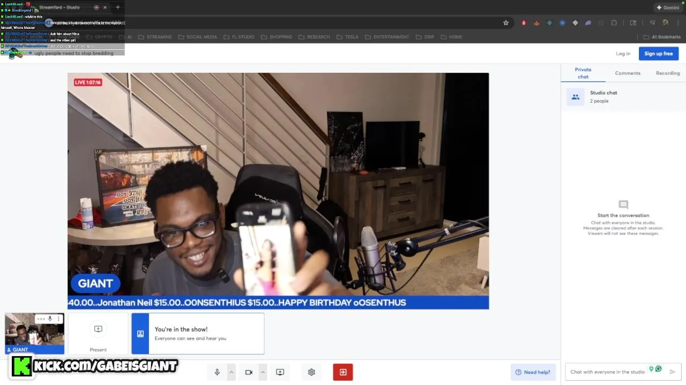
Task: Click the red leave studio button
Action: 343,372
